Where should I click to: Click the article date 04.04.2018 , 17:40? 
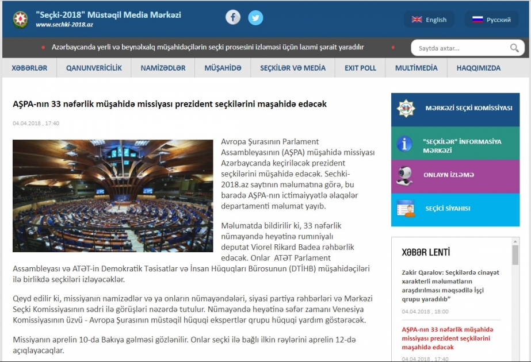36,124
